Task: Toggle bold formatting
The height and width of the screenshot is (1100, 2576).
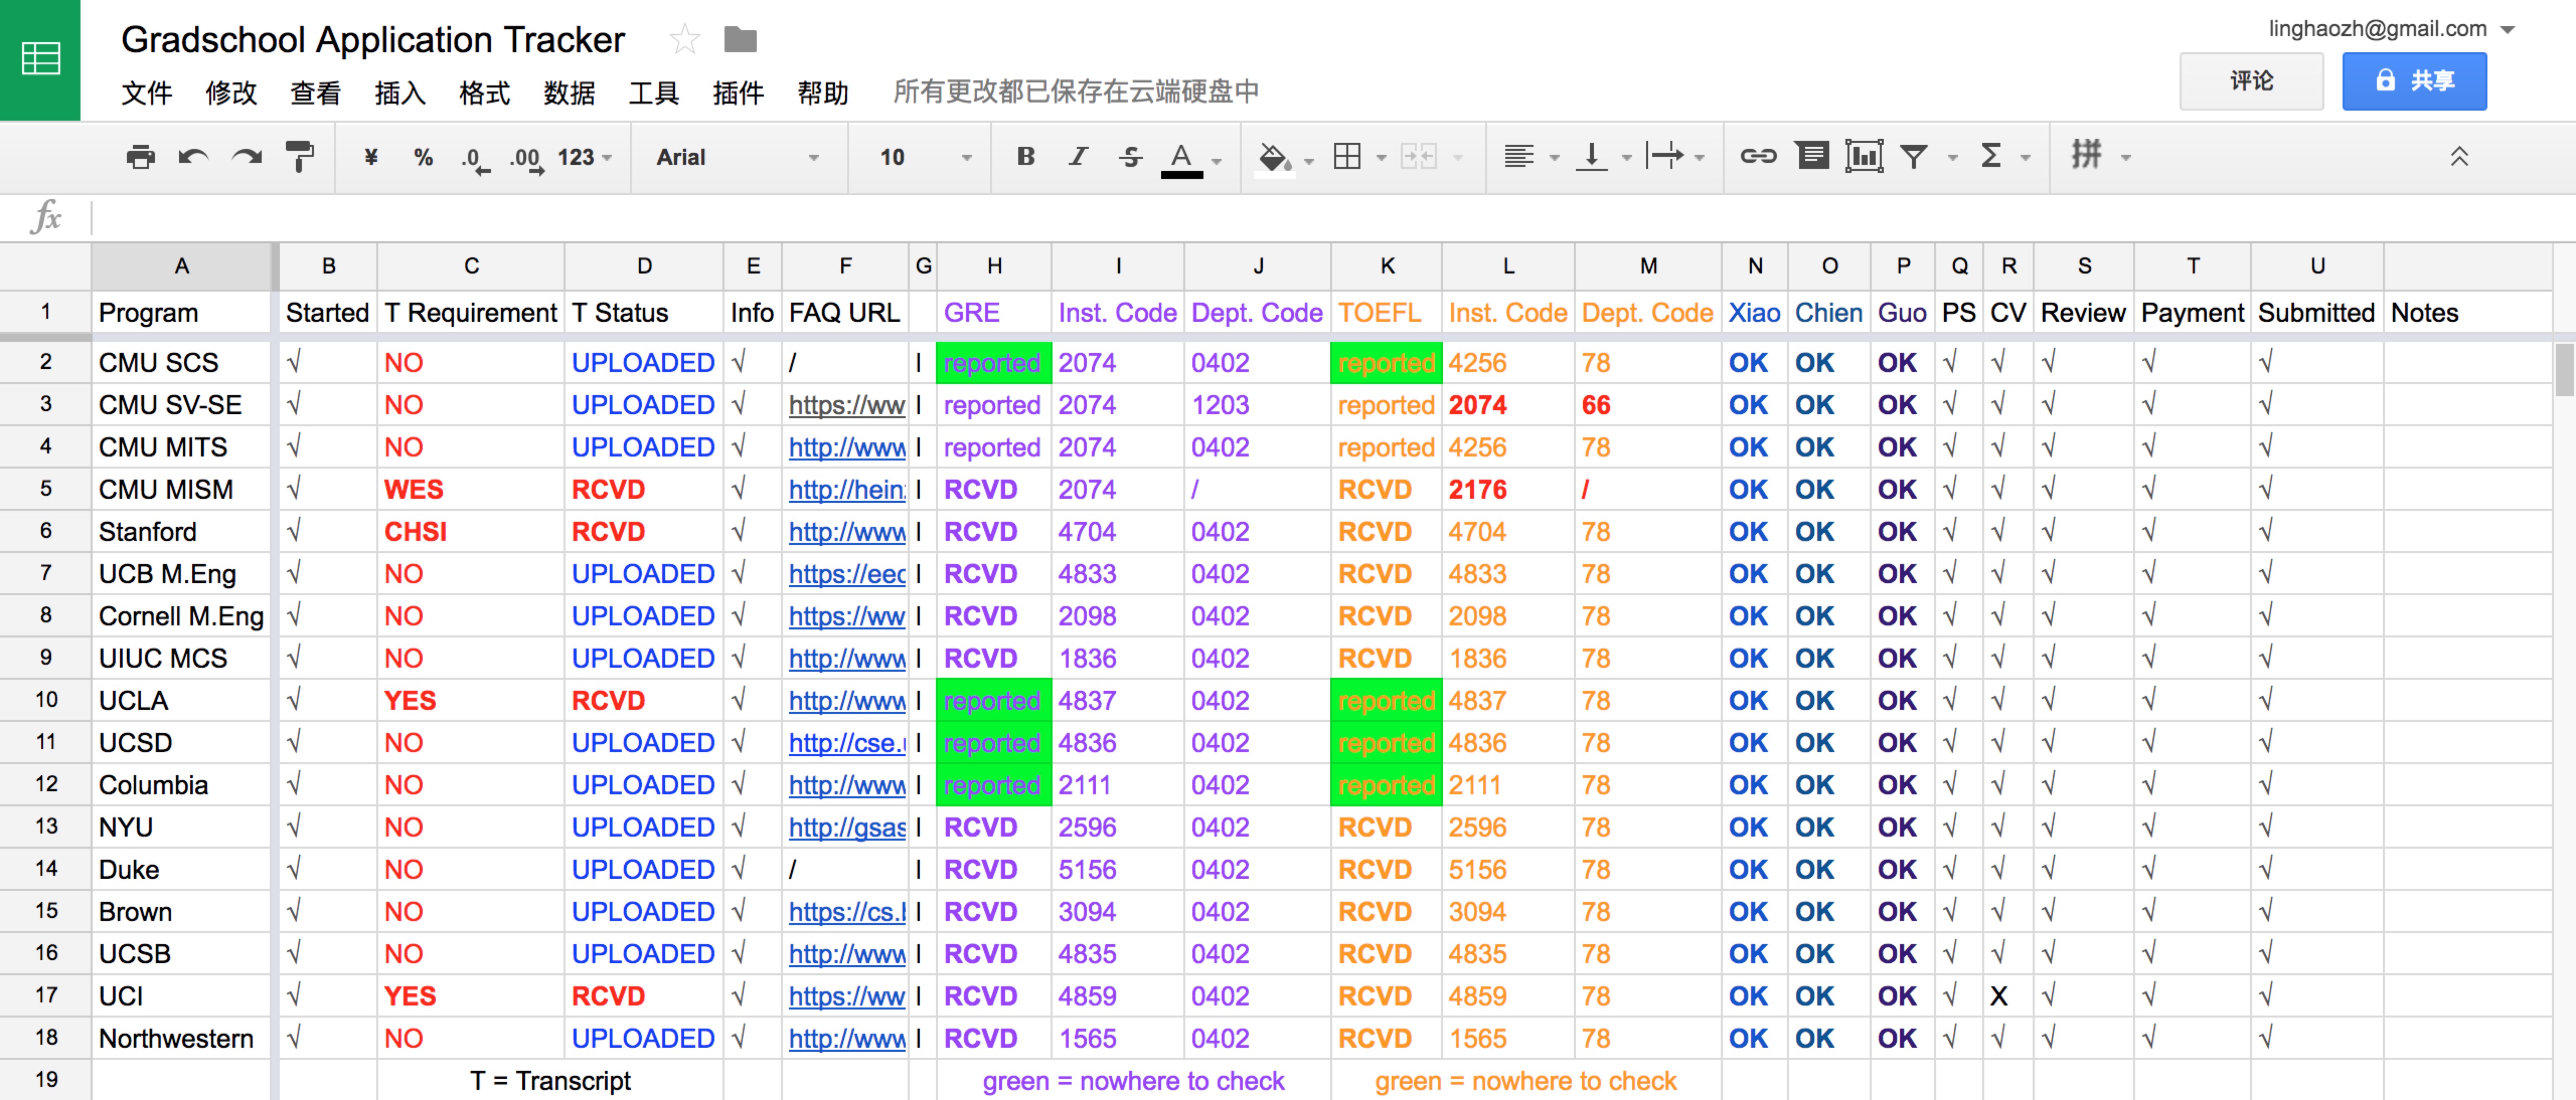Action: pos(1025,157)
